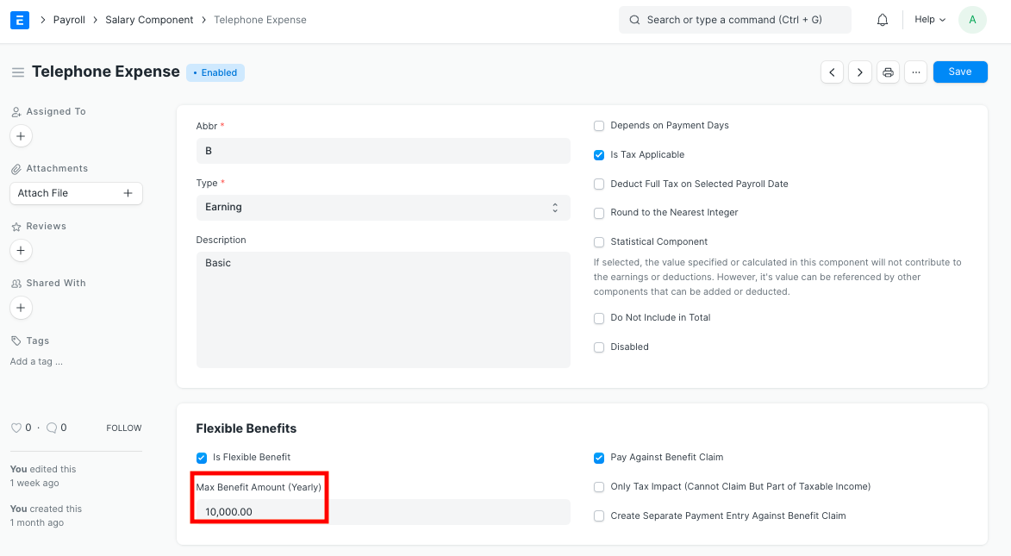Click the Frappe app logo

click(19, 19)
